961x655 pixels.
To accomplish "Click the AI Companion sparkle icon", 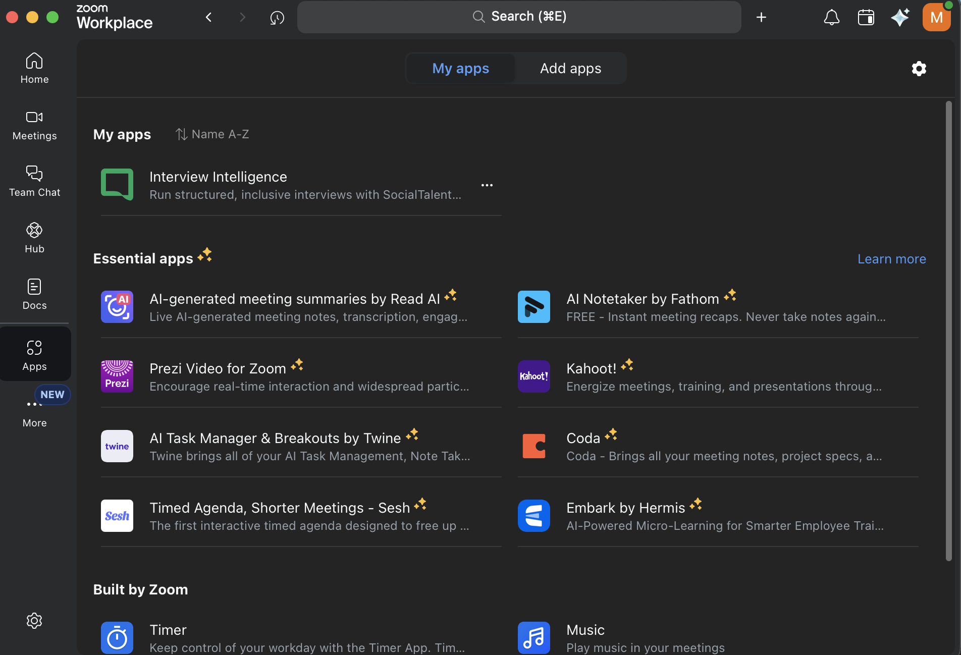I will [900, 17].
